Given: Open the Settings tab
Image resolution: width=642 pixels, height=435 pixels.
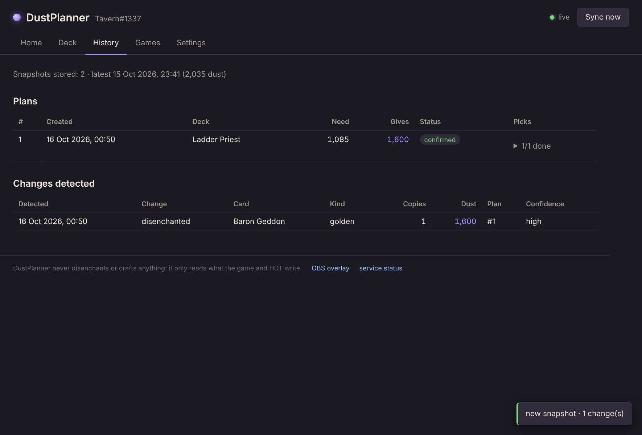Looking at the screenshot, I should click(191, 43).
